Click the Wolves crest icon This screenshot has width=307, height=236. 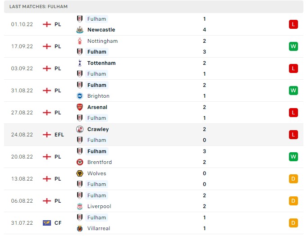pos(80,173)
